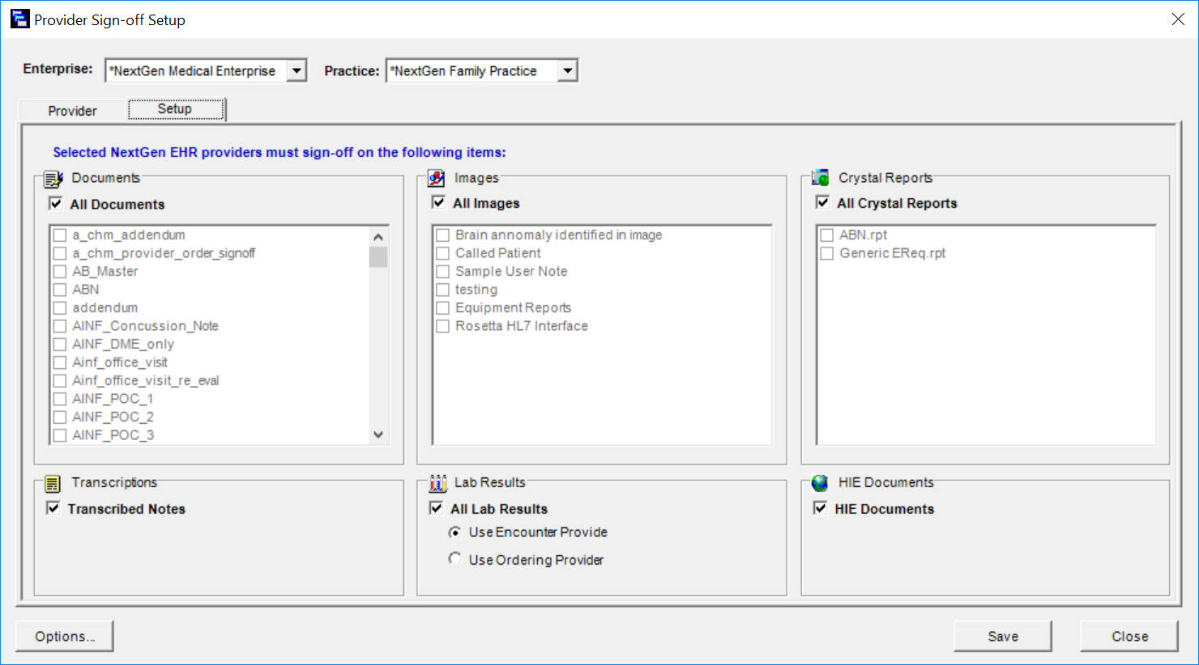Switch to the Provider tab
Viewport: 1199px width, 665px height.
pos(72,111)
